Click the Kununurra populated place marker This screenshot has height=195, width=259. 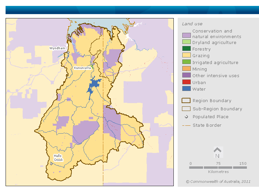[93, 64]
